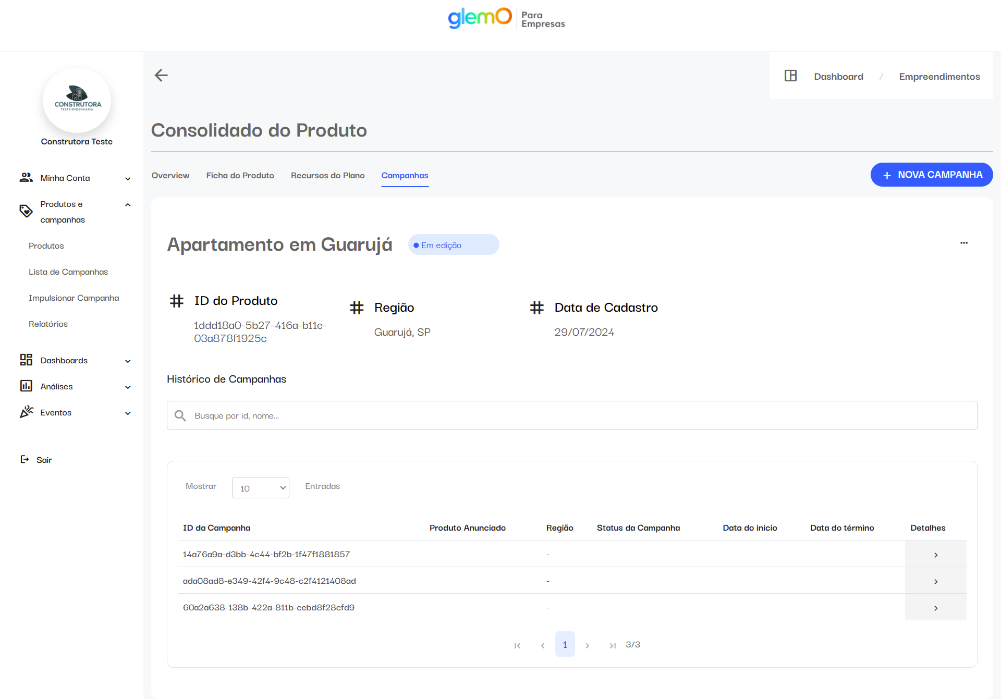Open the three-dot options menu
1001x699 pixels.
tap(963, 243)
